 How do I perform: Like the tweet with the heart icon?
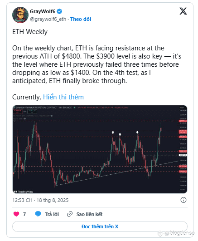click(x=16, y=214)
